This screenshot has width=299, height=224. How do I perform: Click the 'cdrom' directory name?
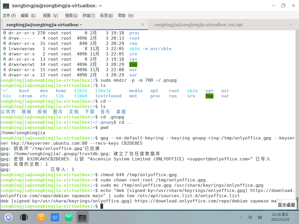coord(26,96)
